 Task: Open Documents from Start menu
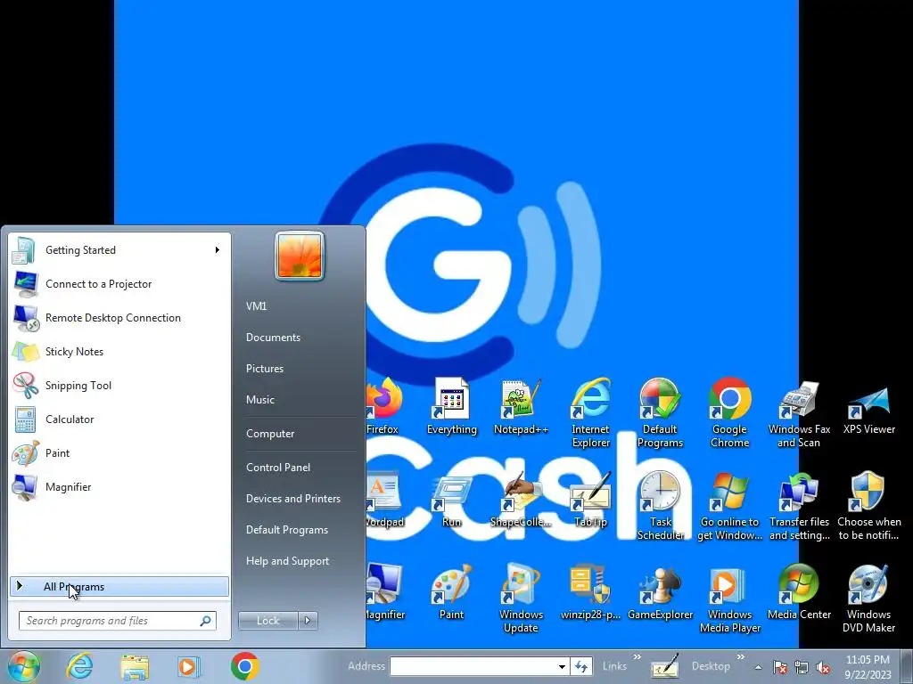pyautogui.click(x=273, y=338)
